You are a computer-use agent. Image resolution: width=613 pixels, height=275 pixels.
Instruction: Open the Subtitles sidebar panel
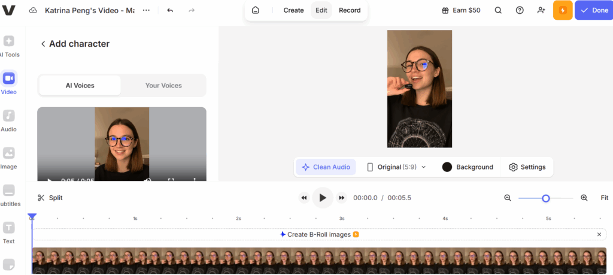9,195
